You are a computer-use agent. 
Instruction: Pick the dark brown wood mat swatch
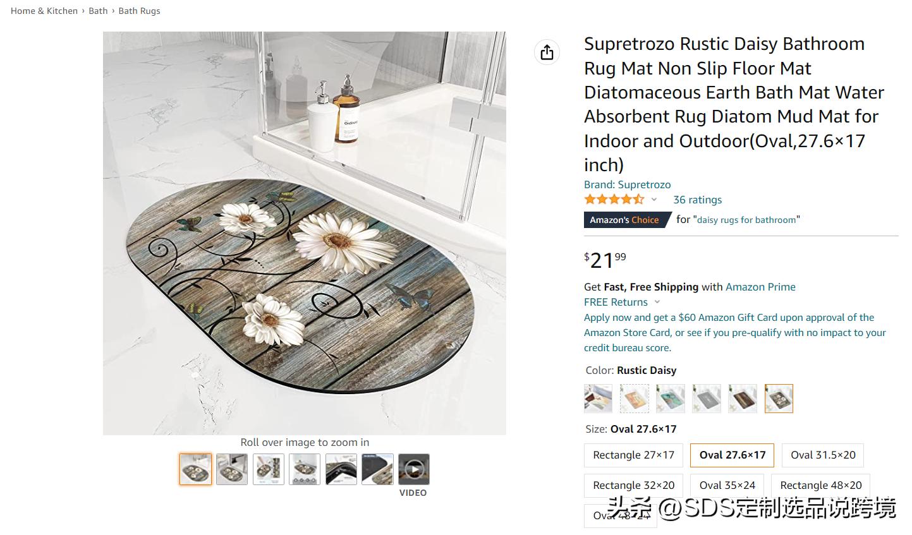coord(743,399)
